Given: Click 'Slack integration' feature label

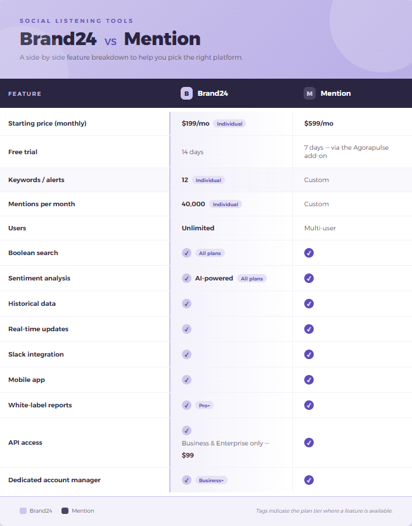Looking at the screenshot, I should (x=36, y=354).
